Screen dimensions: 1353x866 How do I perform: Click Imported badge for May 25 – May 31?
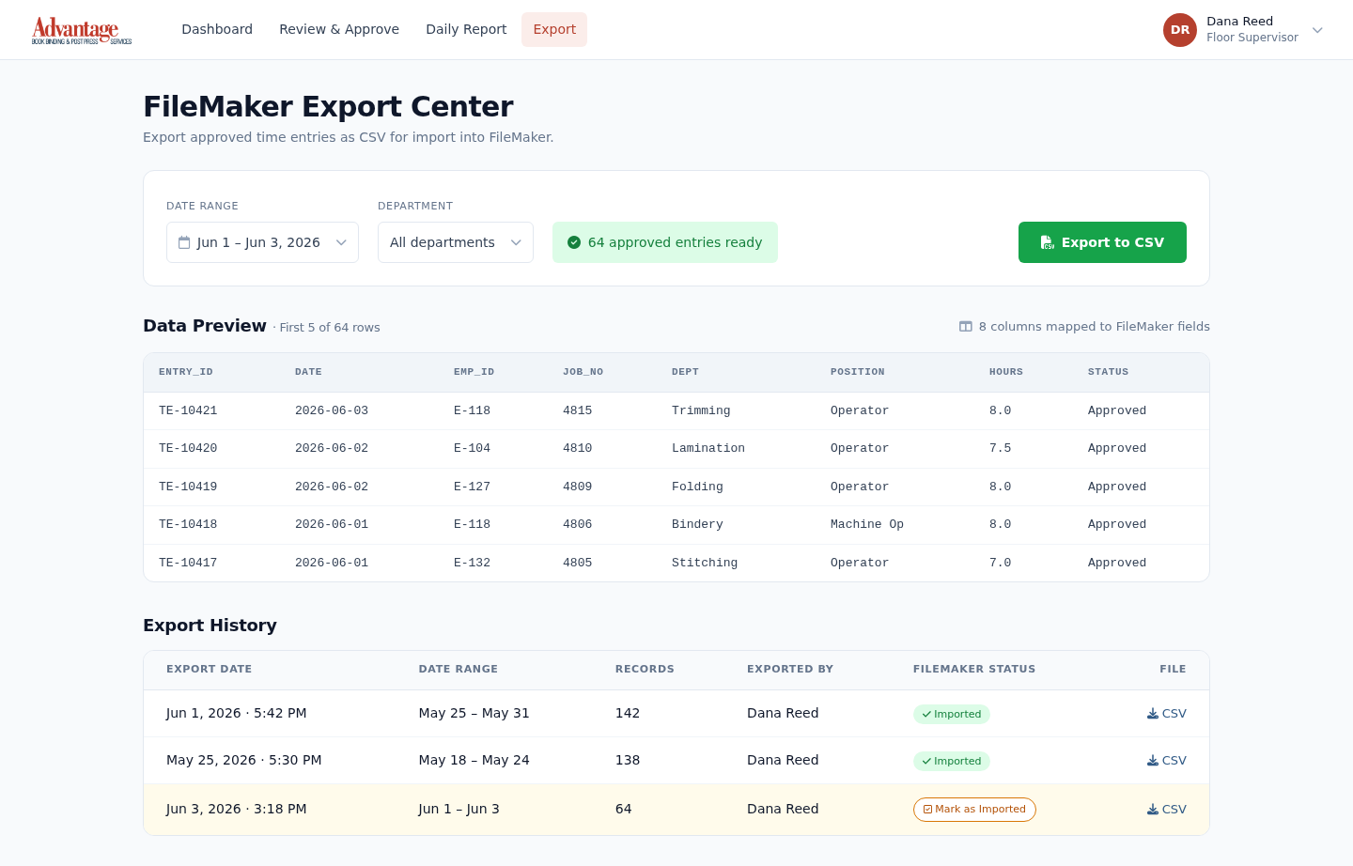[951, 714]
